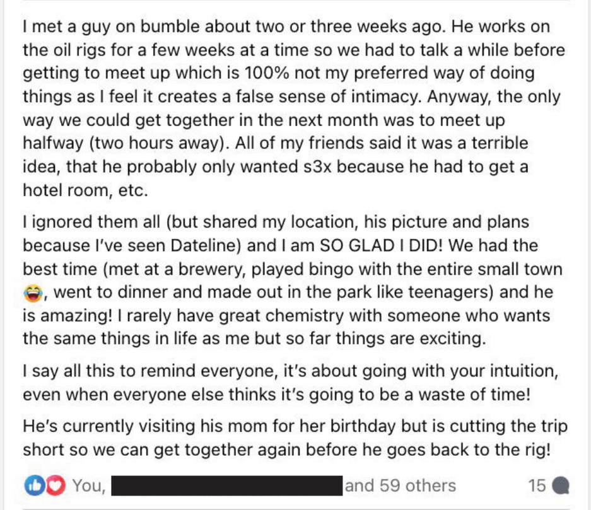Viewport: 591px width, 510px height.
Task: Click the laughing-crying emoji in the post
Action: click(x=33, y=293)
